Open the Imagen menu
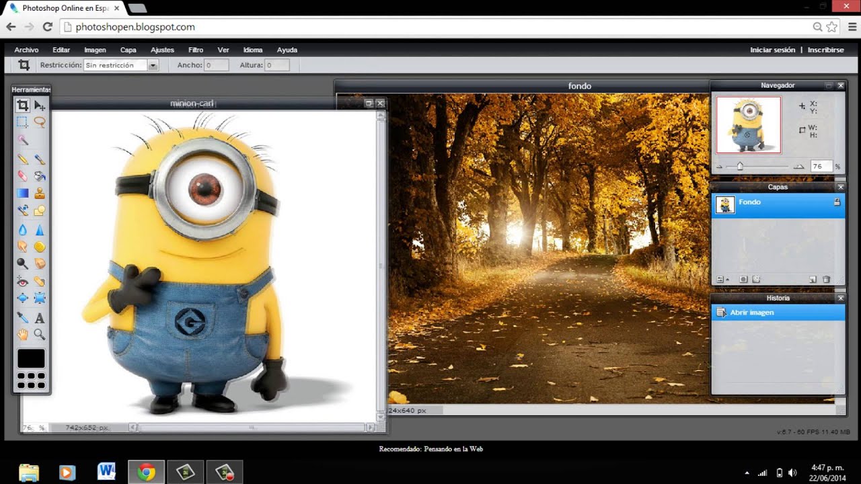Viewport: 861px width, 484px height. [95, 50]
